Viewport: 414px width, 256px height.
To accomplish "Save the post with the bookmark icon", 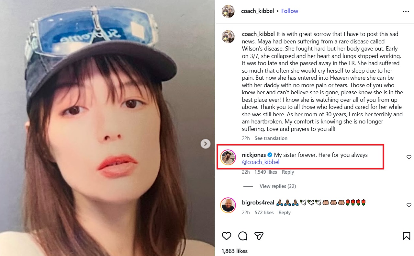I will point(407,236).
